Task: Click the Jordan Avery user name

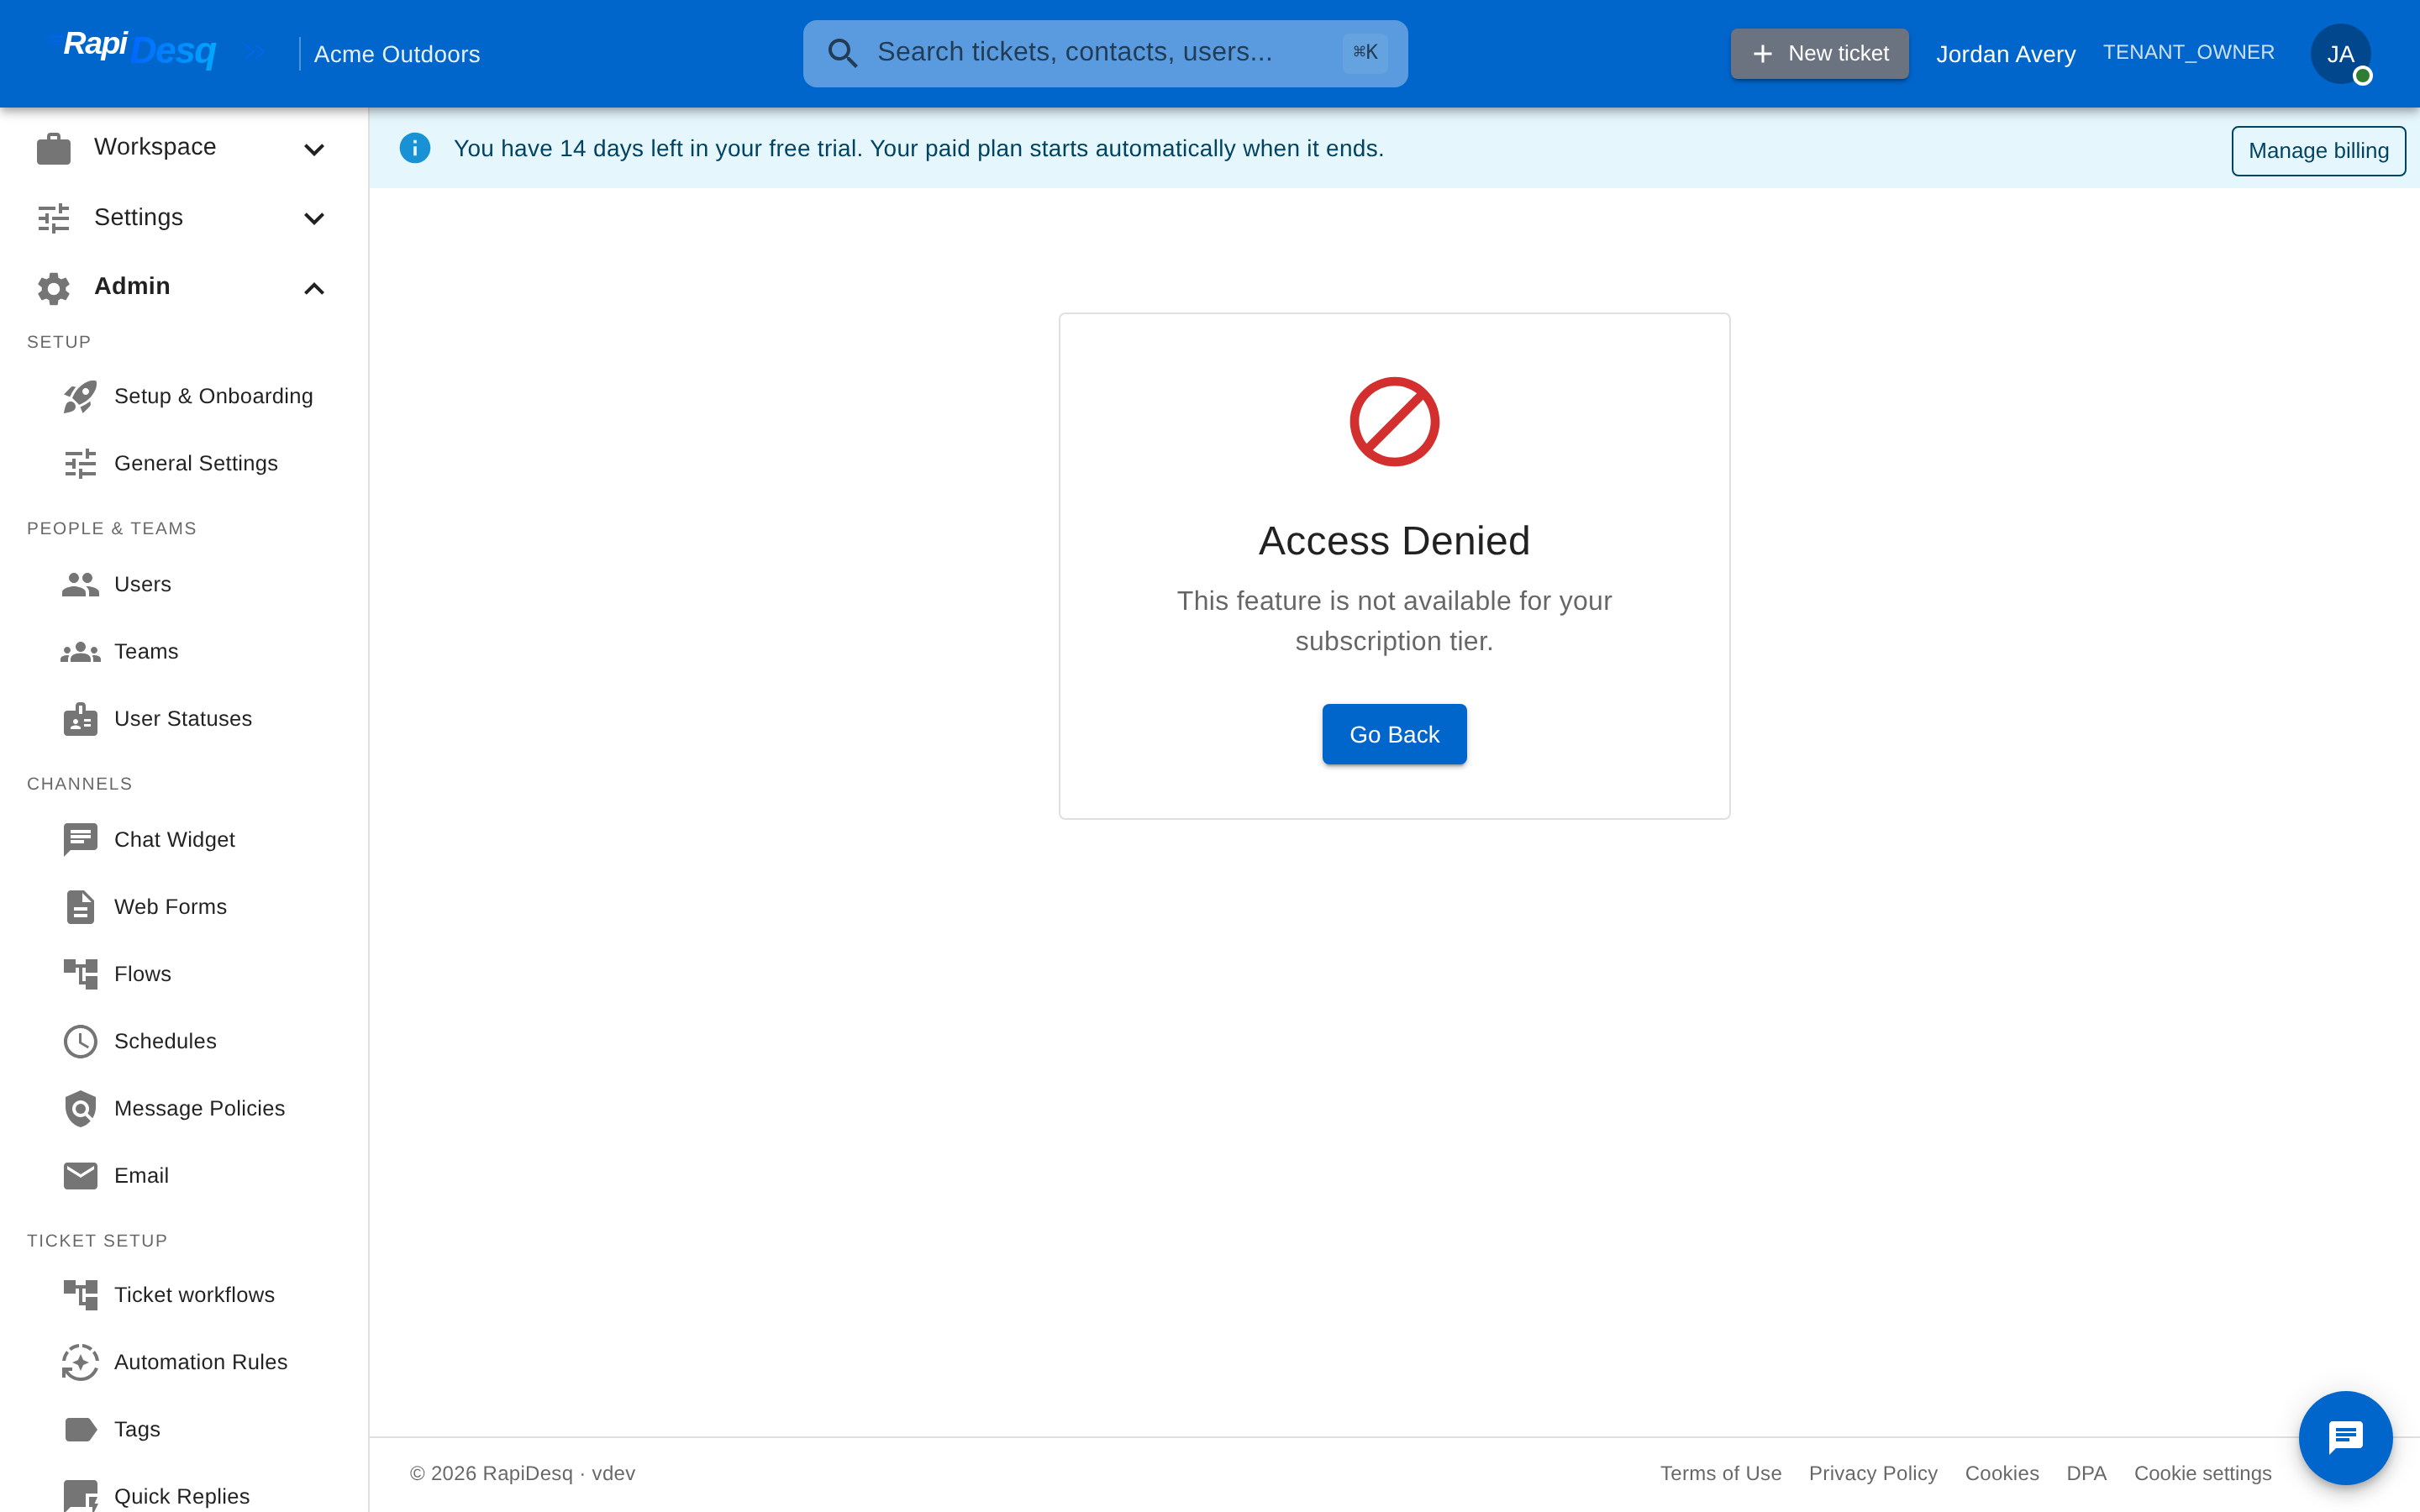Action: pos(2005,54)
